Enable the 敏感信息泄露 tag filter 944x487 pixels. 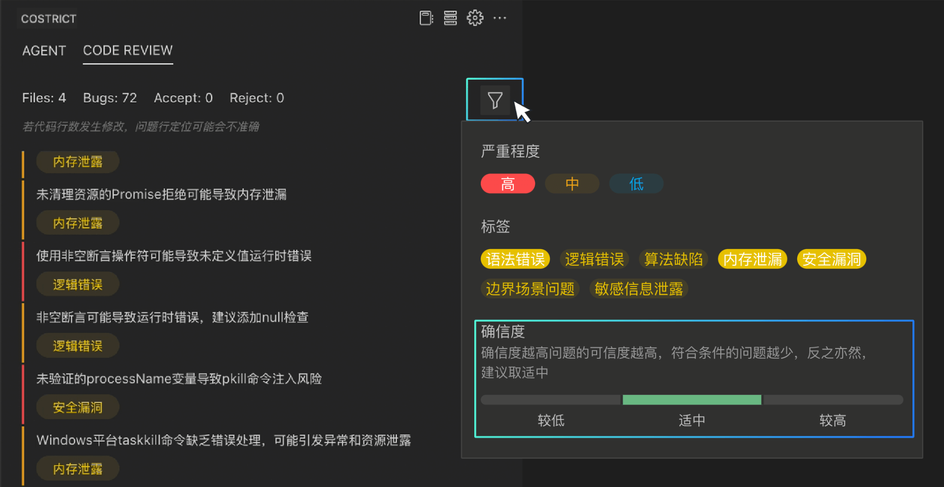(639, 289)
